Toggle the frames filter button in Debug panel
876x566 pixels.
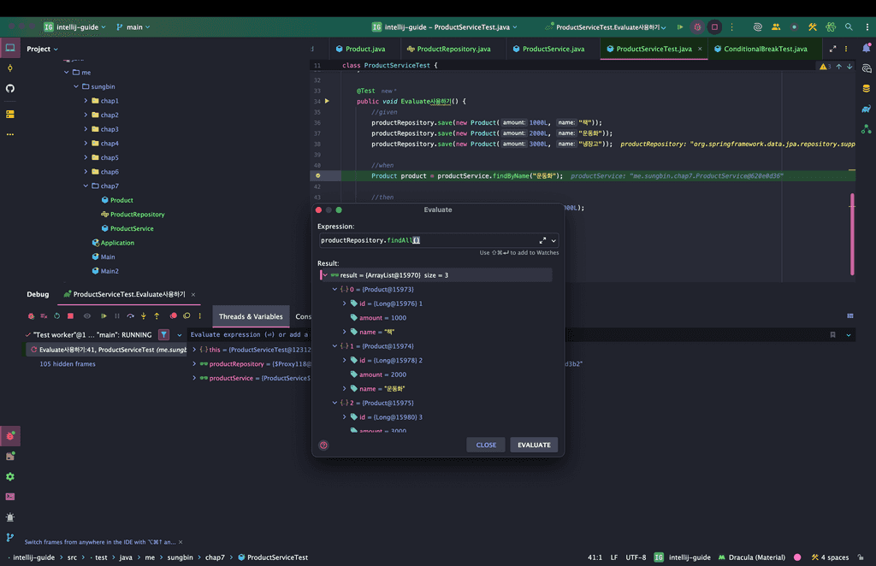[x=163, y=335]
